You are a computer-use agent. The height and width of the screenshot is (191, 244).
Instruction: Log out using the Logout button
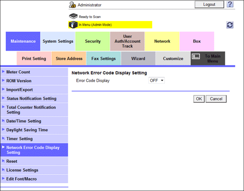209,4
